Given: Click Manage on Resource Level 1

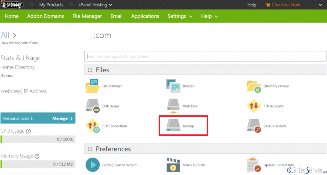Looking at the screenshot, I should tap(62, 118).
